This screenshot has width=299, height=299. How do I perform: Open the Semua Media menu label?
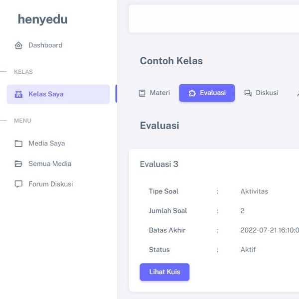[50, 164]
